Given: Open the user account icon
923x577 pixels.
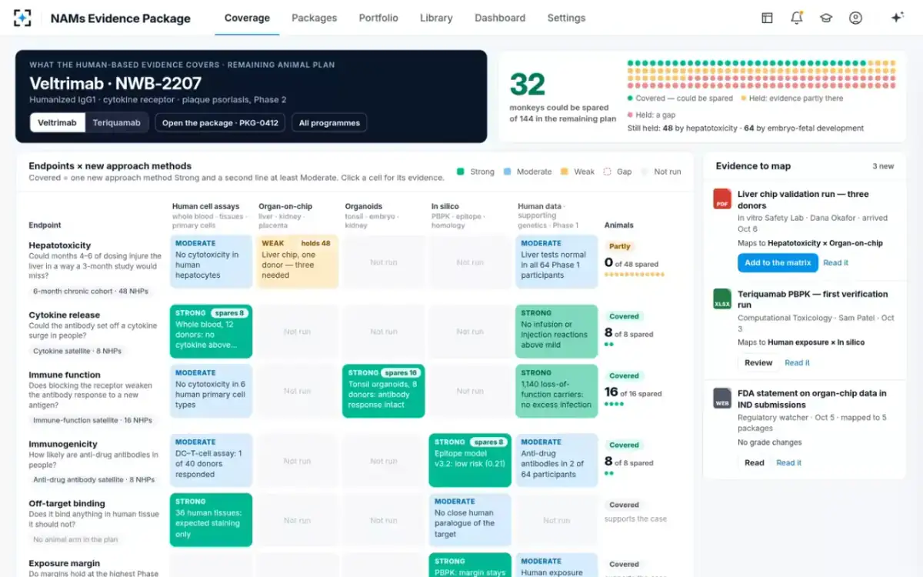Looking at the screenshot, I should point(855,18).
